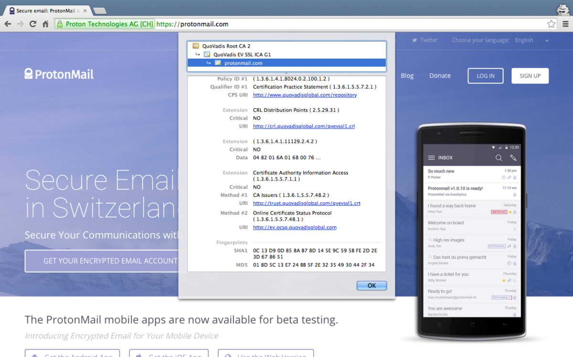
Task: Click the mobile apps beta testing headline
Action: (181, 319)
